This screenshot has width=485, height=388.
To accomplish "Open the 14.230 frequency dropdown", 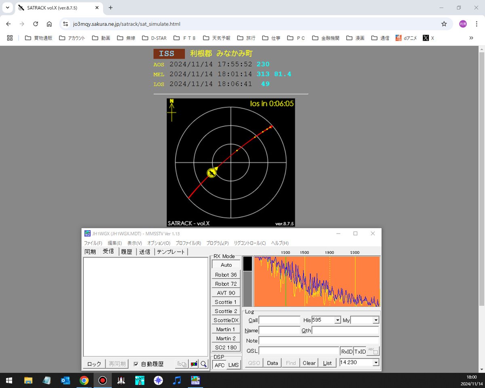I will [x=376, y=363].
